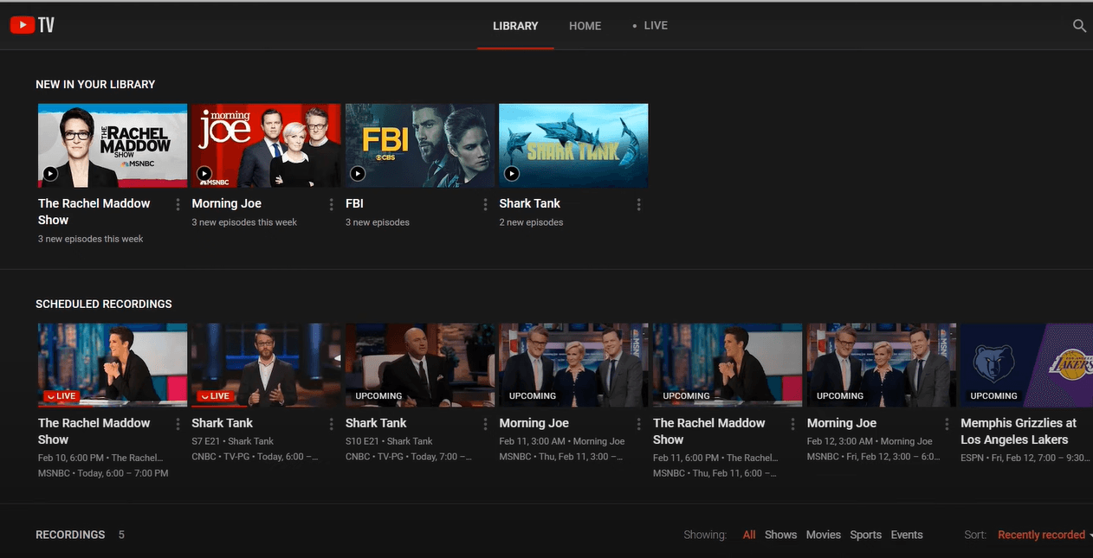1093x558 pixels.
Task: Filter recordings by Shows
Action: click(780, 535)
